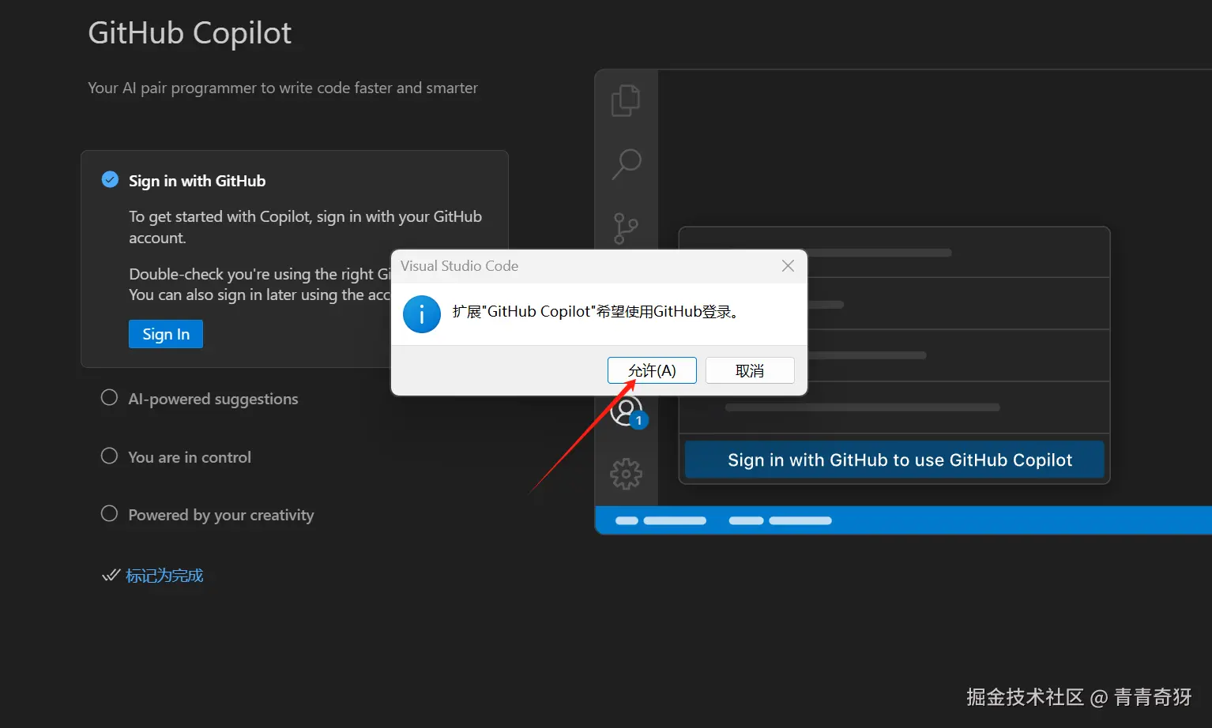This screenshot has width=1212, height=728.
Task: Open the AI-powered suggestions step label
Action: point(213,399)
